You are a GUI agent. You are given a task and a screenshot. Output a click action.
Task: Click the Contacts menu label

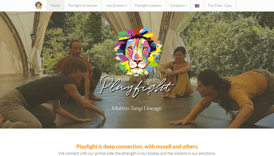pos(177,6)
